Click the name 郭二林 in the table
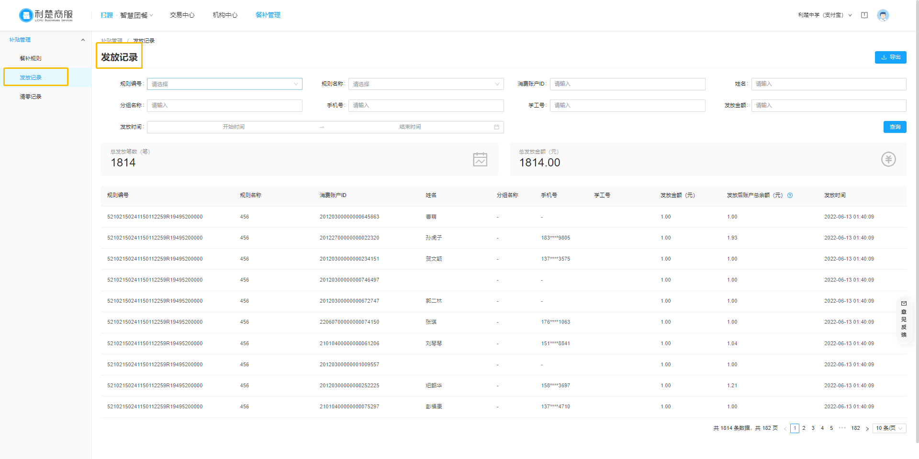 click(434, 301)
